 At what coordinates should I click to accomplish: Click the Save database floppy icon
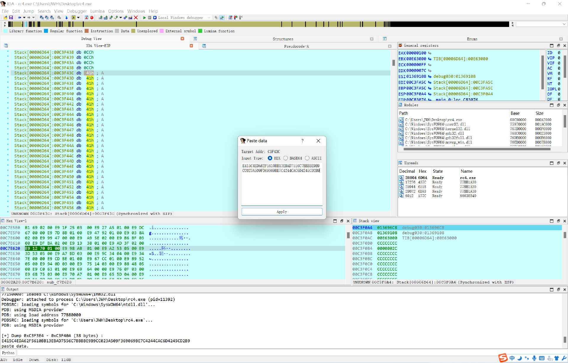tap(11, 18)
